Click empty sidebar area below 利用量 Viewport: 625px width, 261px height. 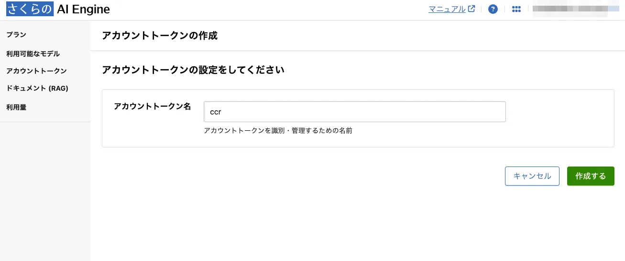(x=45, y=191)
